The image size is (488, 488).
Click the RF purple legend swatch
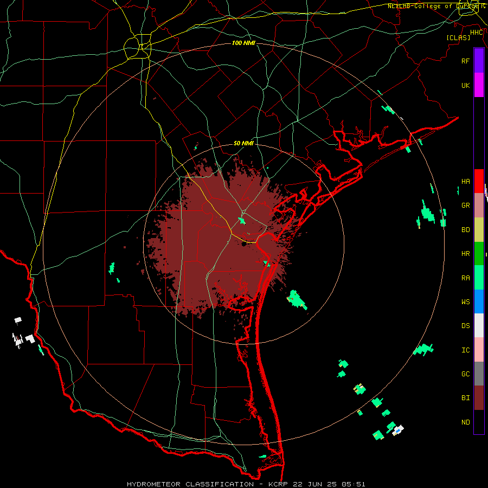[x=479, y=61]
